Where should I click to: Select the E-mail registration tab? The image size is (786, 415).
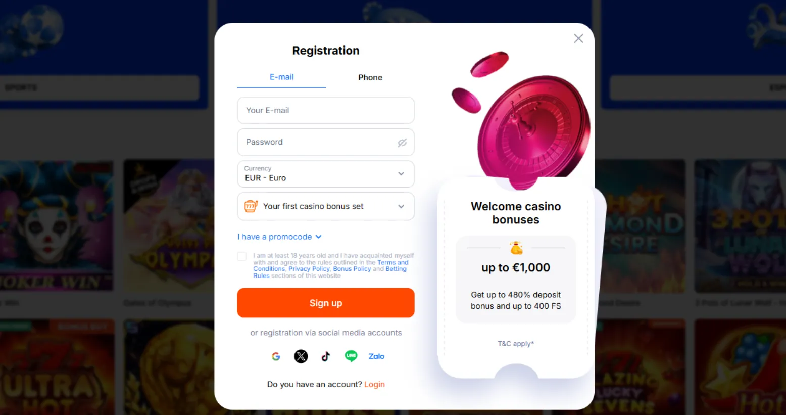coord(281,77)
